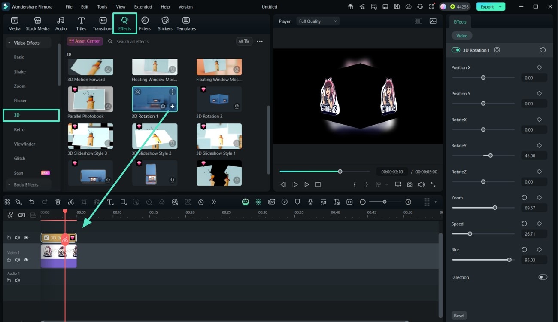Open the Extended menu
This screenshot has height=322, width=558.
[143, 7]
